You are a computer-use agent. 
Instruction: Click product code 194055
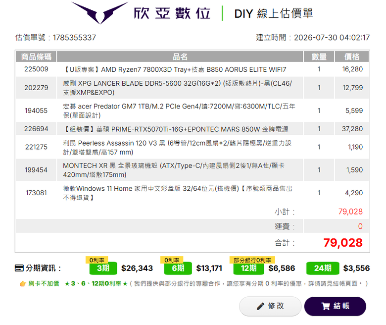click(x=36, y=110)
